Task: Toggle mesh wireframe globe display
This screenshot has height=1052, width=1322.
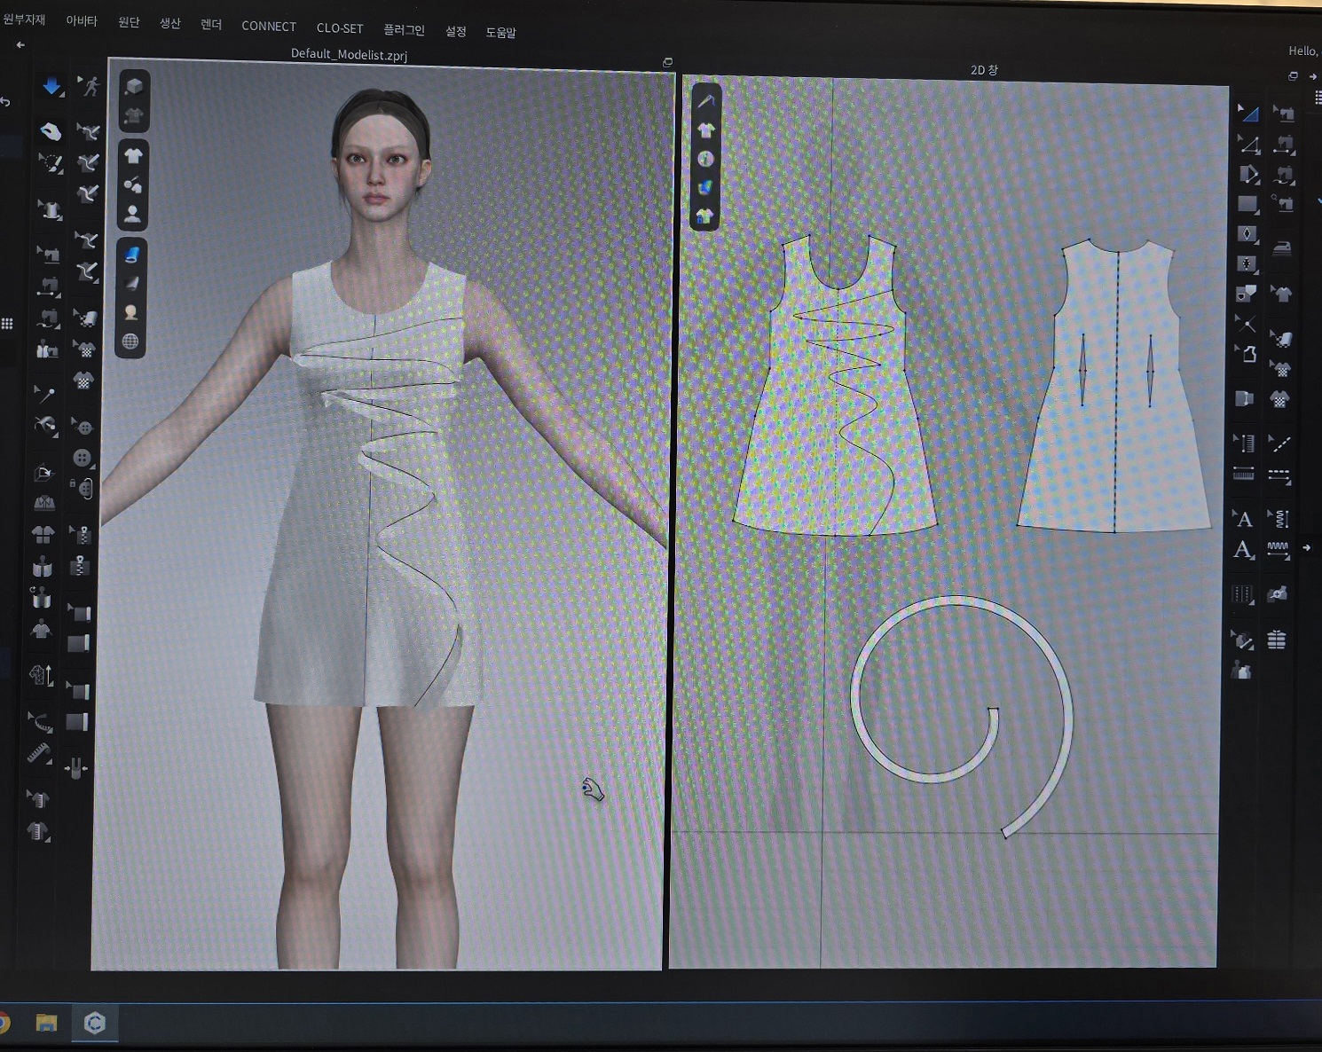Action: [130, 342]
